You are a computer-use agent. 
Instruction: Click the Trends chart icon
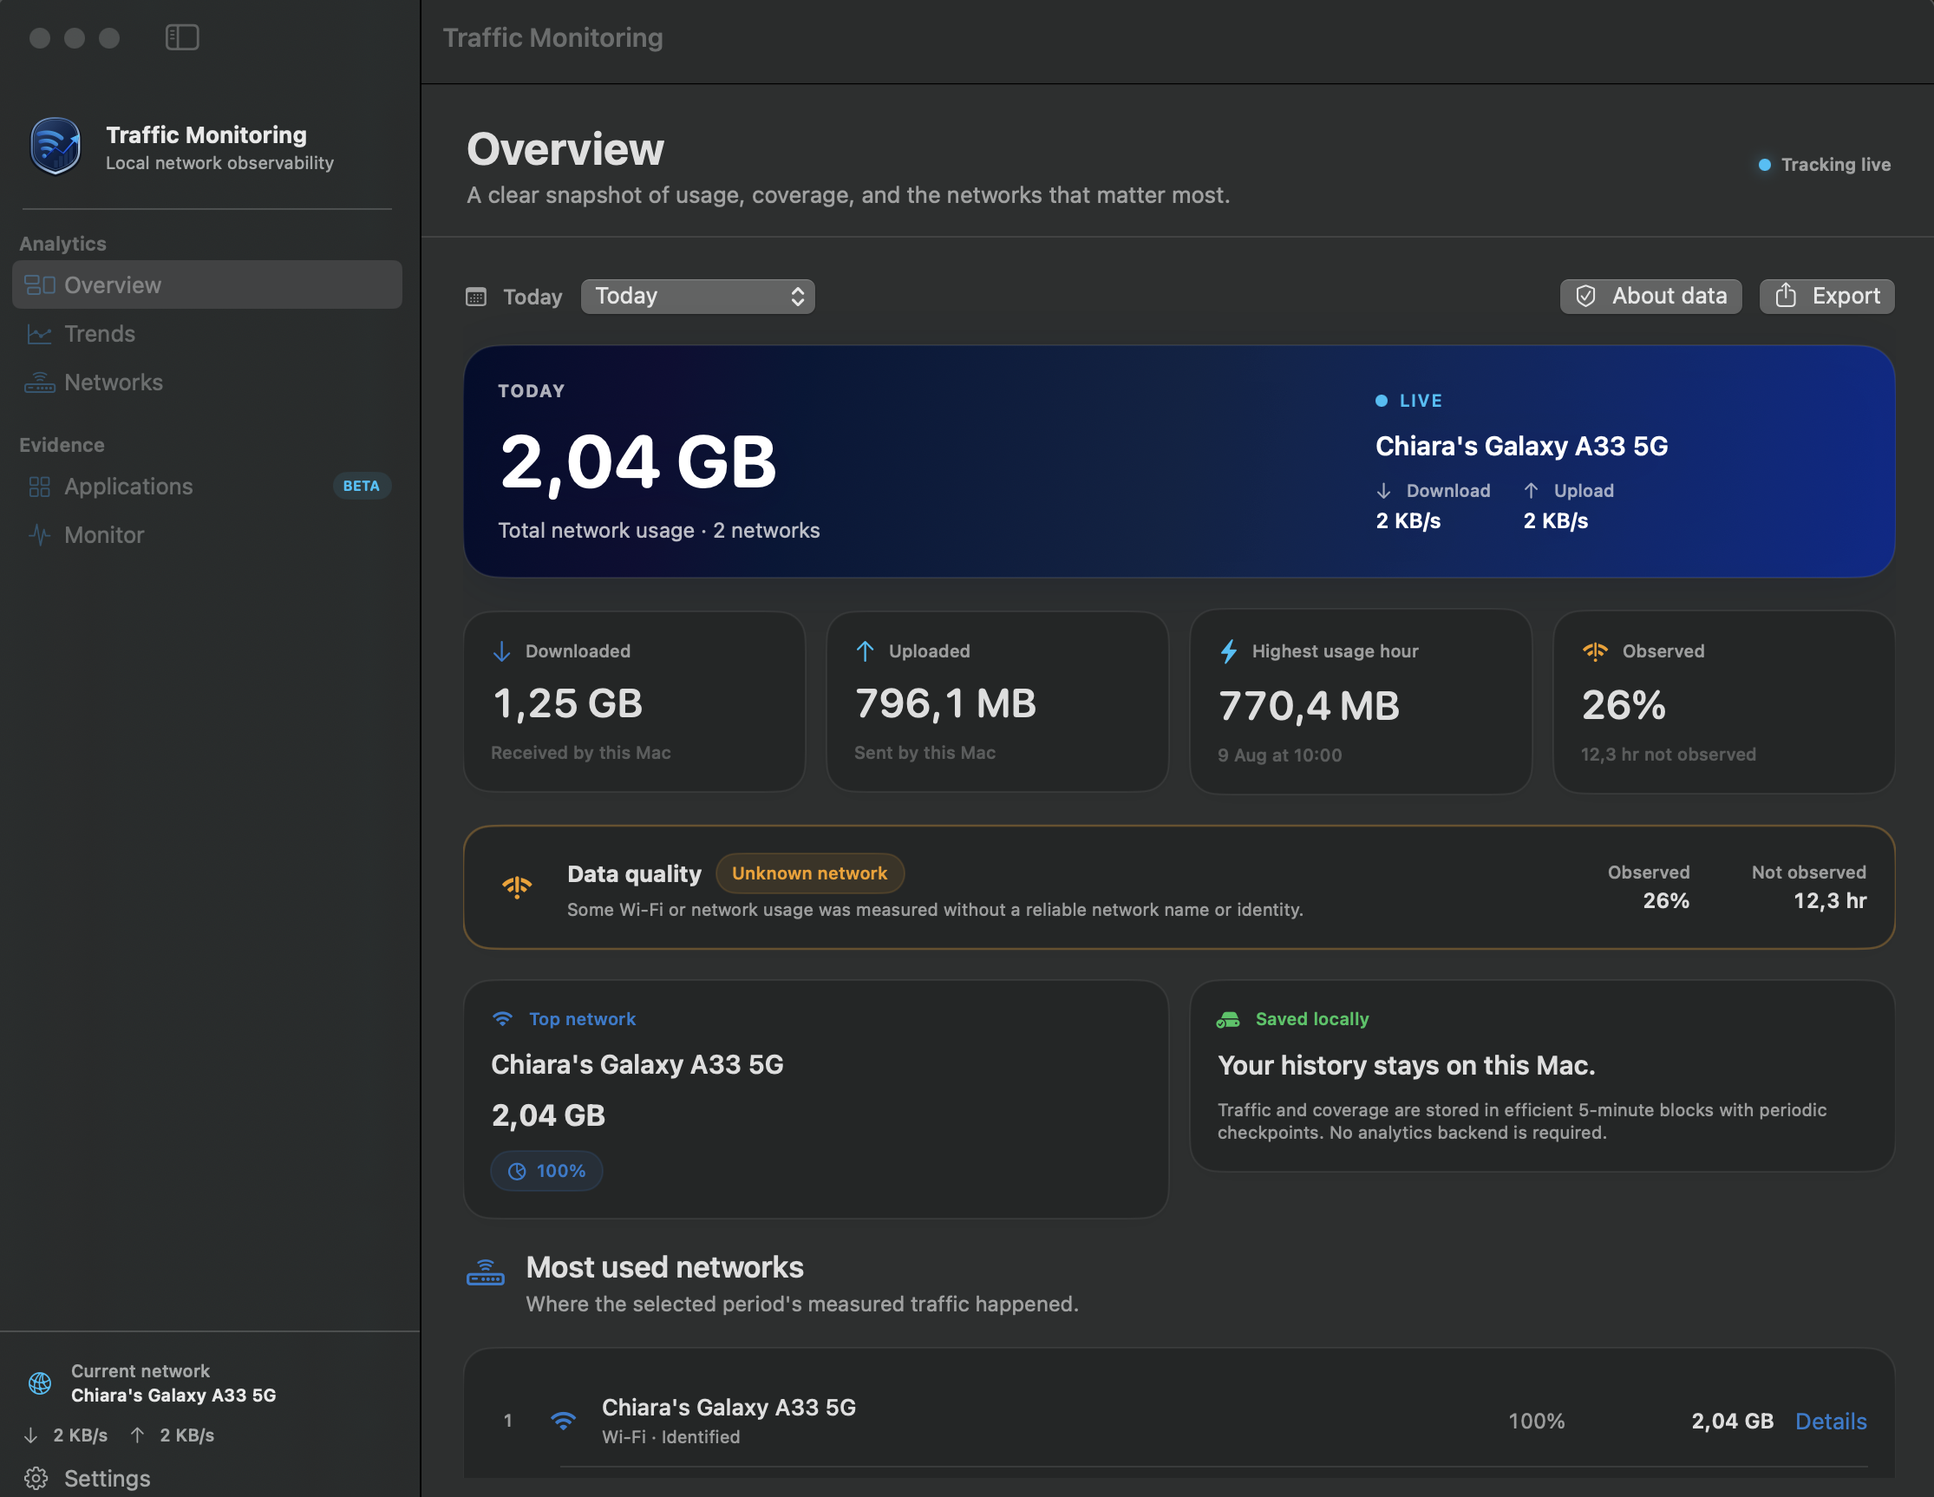point(39,334)
